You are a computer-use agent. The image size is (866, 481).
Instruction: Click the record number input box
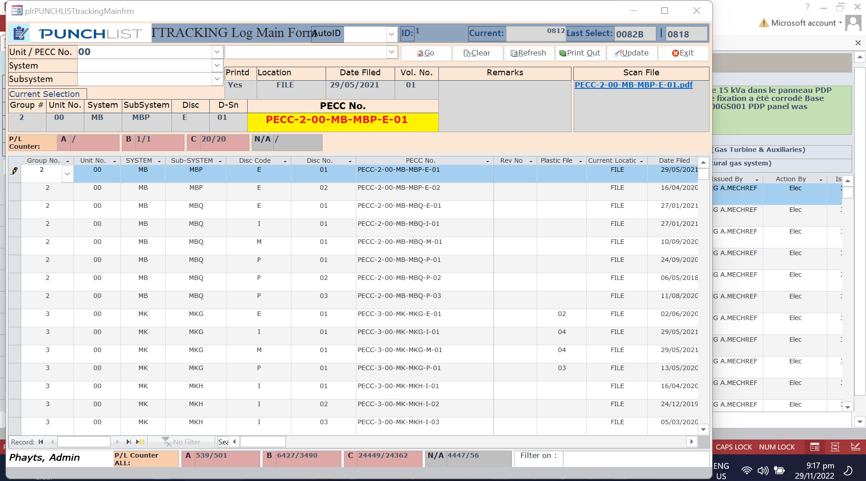pyautogui.click(x=84, y=442)
